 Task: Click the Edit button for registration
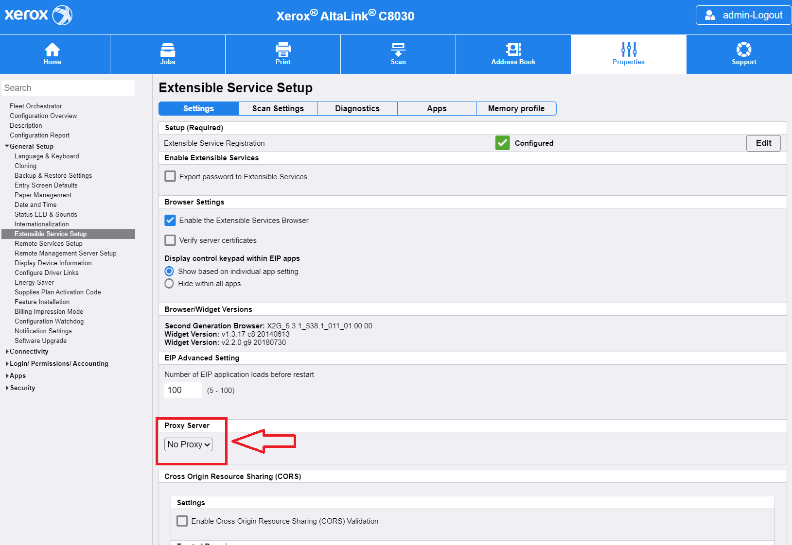(x=763, y=143)
